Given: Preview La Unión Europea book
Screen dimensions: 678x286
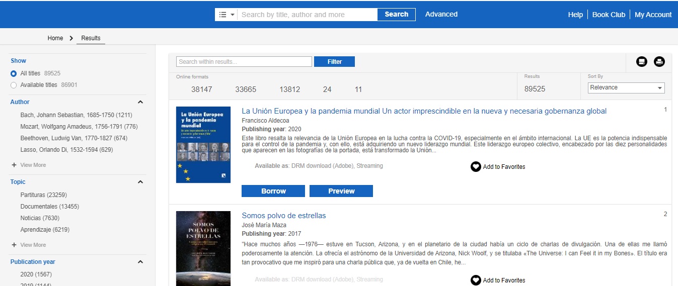Looking at the screenshot, I should tap(341, 191).
